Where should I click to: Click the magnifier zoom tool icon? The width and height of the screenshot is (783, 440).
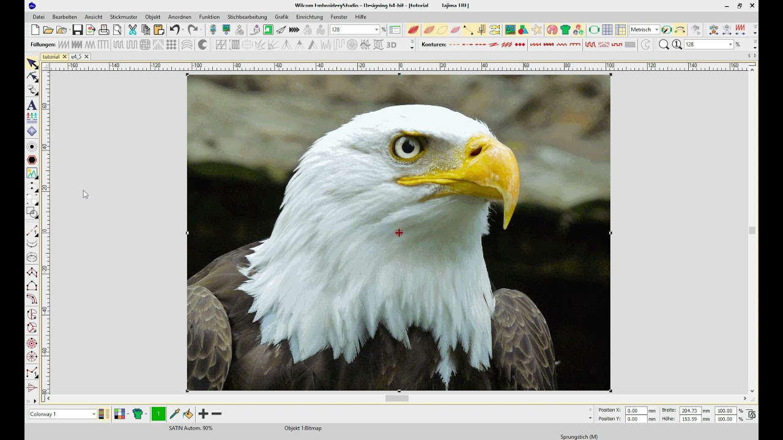click(664, 45)
